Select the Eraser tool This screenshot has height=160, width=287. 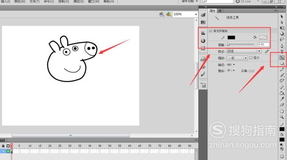[282, 105]
